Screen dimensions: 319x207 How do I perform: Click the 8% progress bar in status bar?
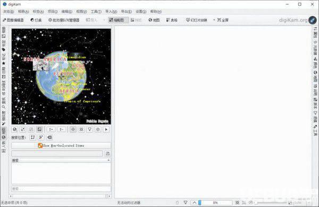point(215,203)
